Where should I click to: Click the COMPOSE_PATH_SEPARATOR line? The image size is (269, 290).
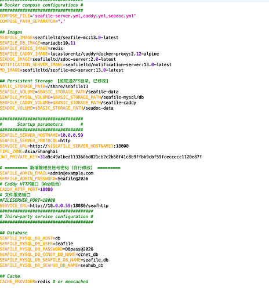click(x=32, y=21)
